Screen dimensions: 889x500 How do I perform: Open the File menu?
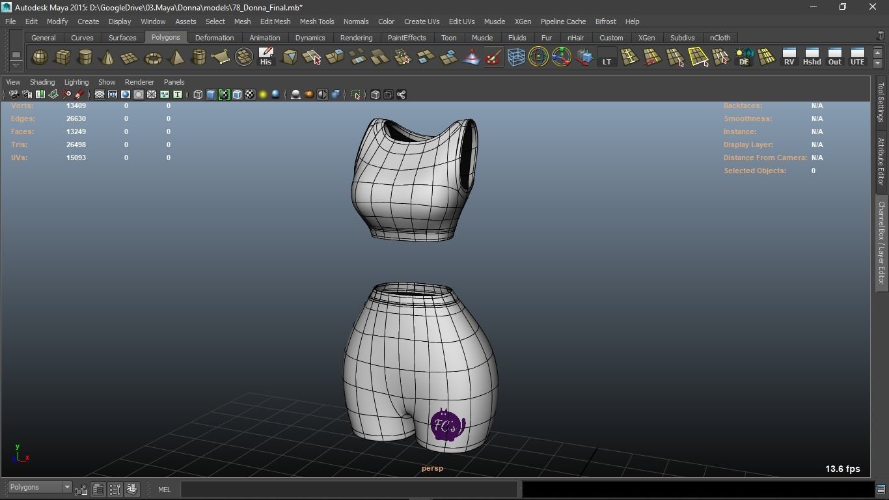pyautogui.click(x=10, y=21)
